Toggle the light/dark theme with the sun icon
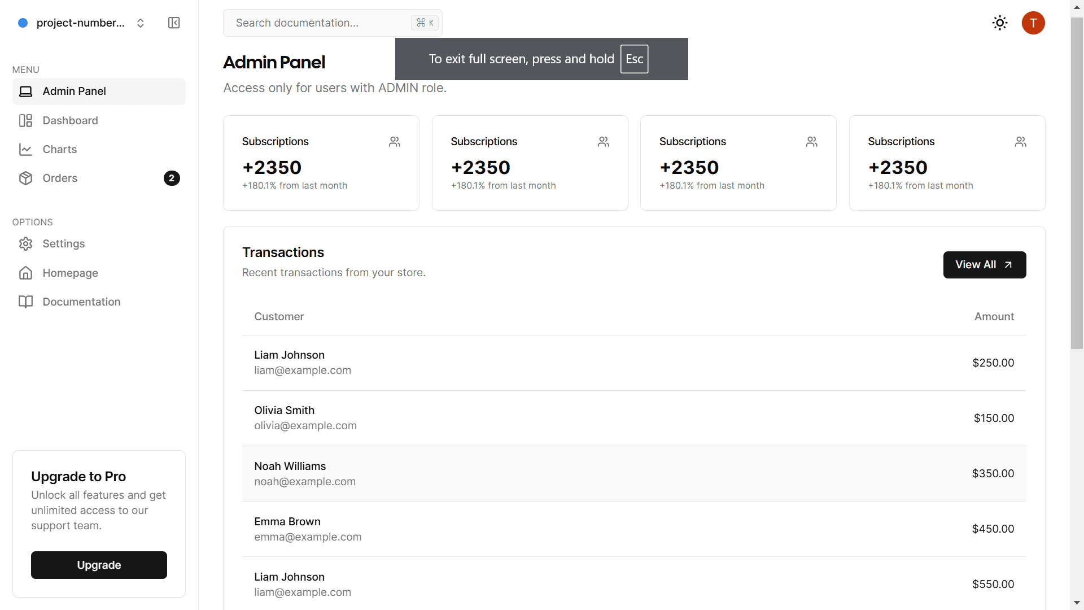The height and width of the screenshot is (610, 1084). [999, 23]
